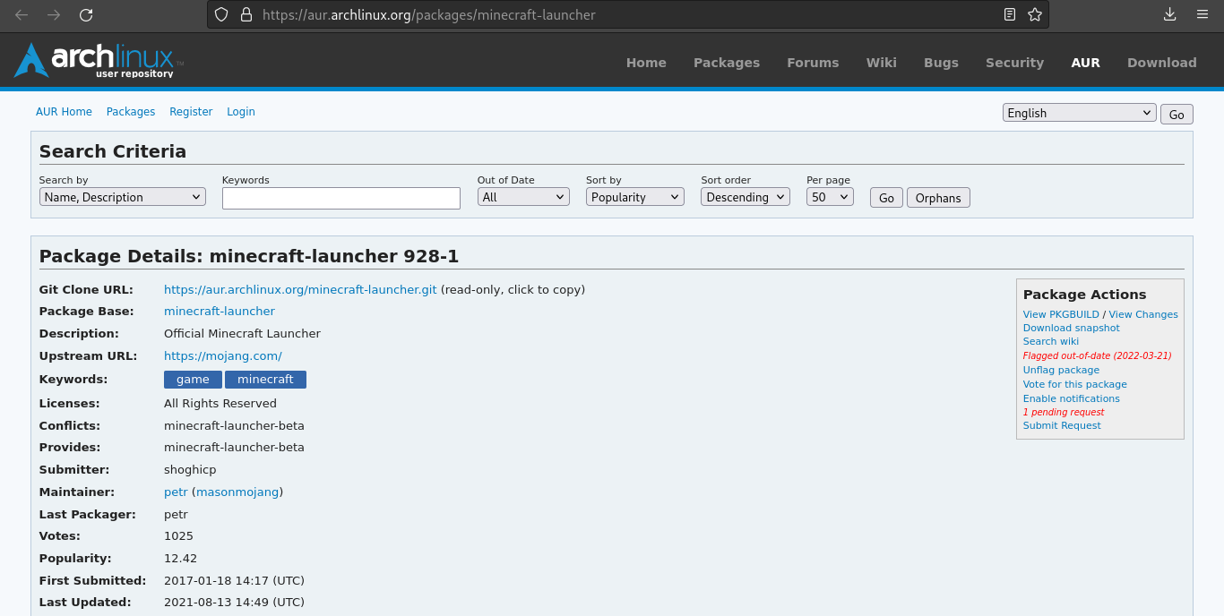The height and width of the screenshot is (616, 1224).
Task: Expand the Search by dropdown
Action: [123, 197]
